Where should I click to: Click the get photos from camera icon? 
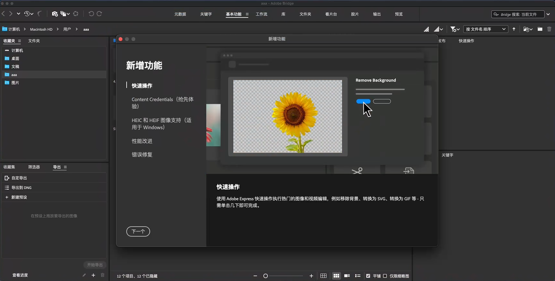[55, 14]
